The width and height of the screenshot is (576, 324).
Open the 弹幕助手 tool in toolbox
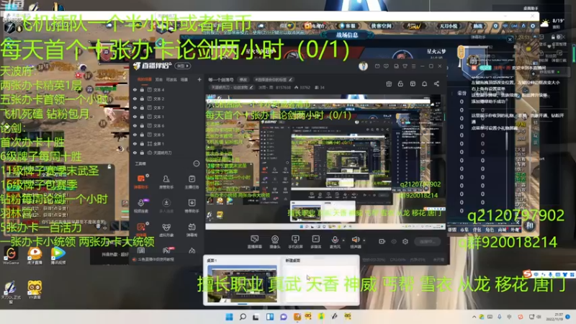coord(141,181)
